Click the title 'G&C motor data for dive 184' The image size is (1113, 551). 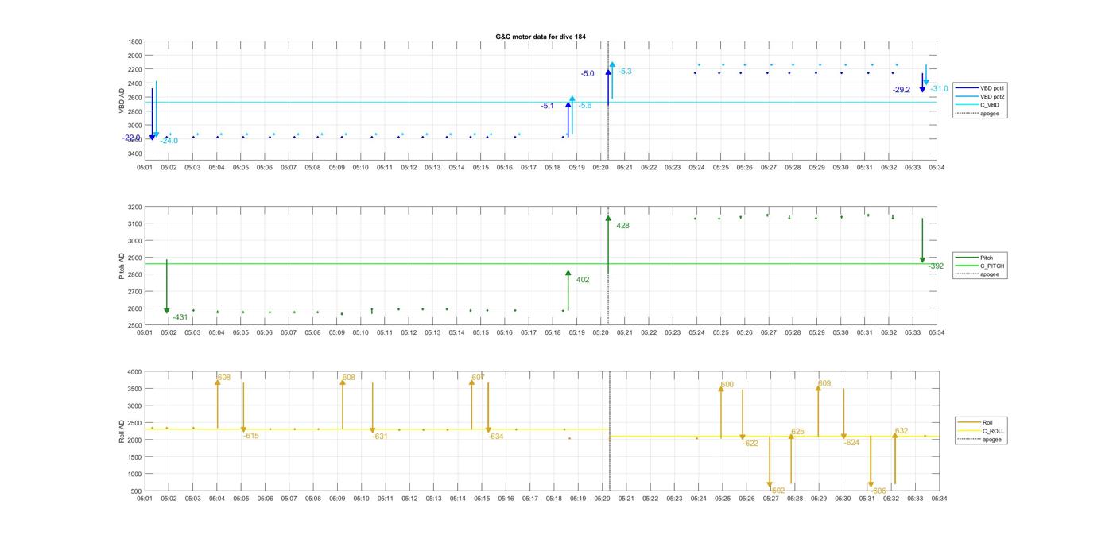tap(541, 37)
